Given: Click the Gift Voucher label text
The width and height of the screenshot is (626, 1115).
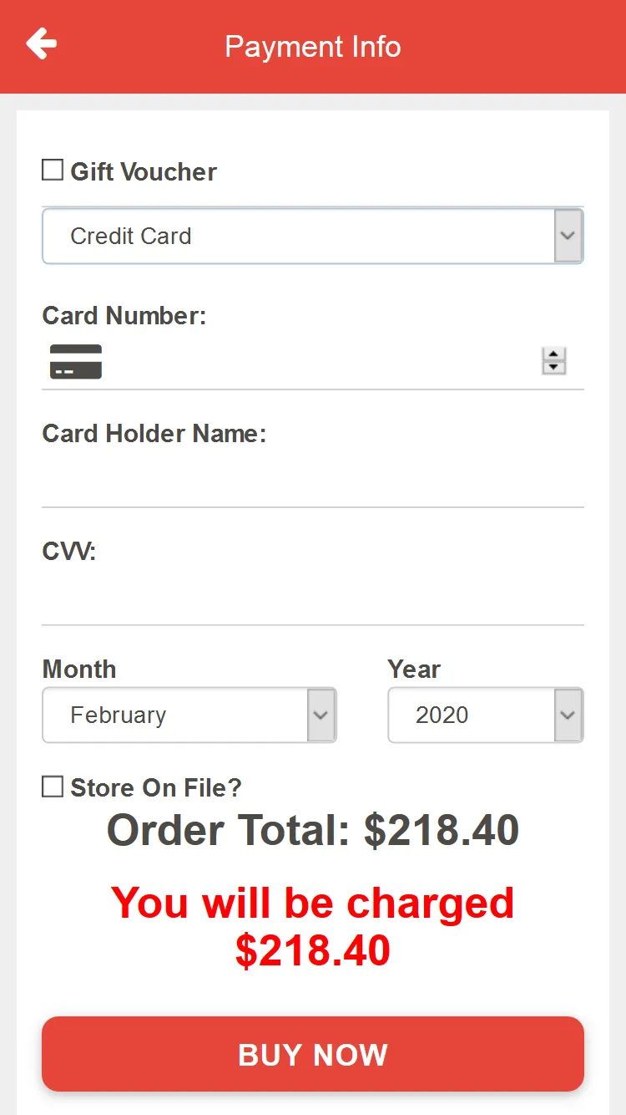Looking at the screenshot, I should [x=144, y=172].
